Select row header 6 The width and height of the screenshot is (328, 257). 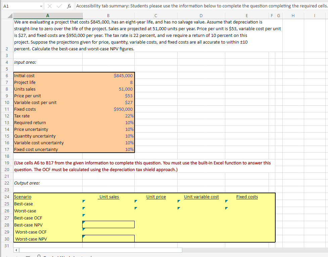coord(6,75)
